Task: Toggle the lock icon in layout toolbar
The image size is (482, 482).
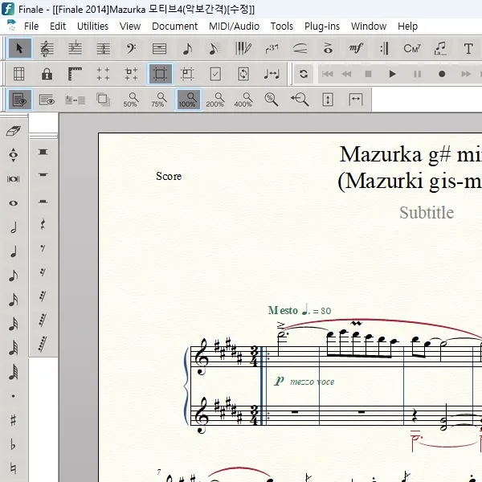Action: click(x=47, y=75)
